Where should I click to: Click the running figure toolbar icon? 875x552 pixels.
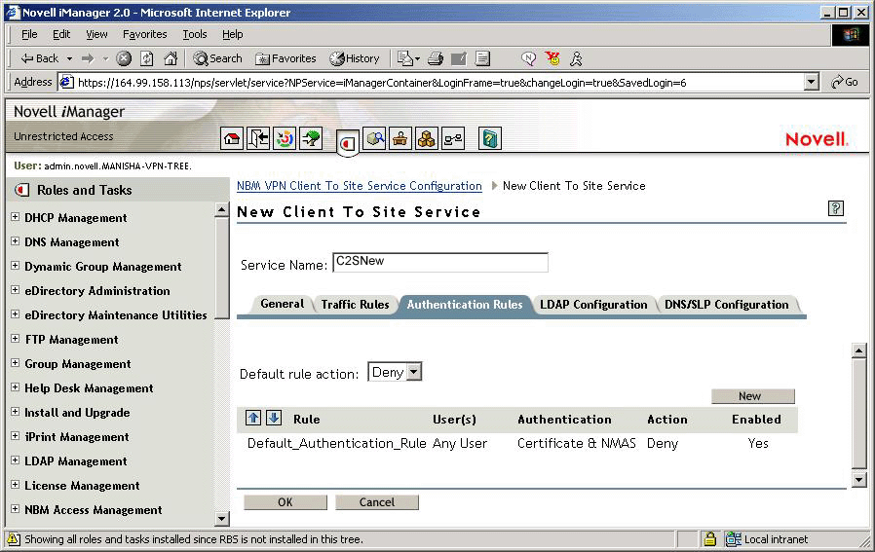pyautogui.click(x=576, y=58)
